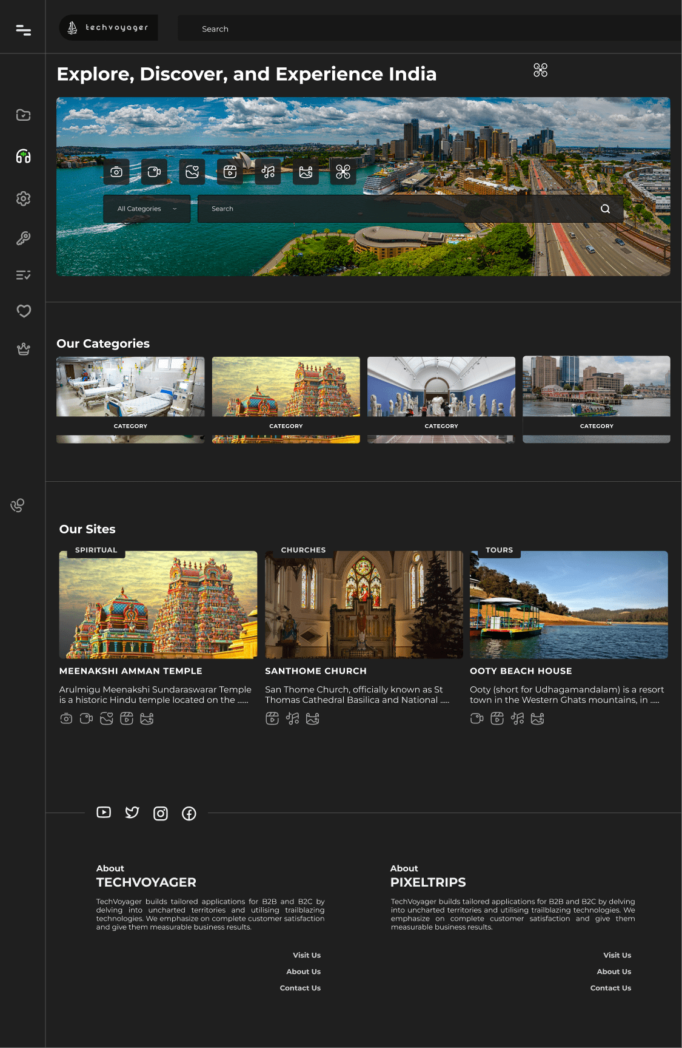Screen dimensions: 682x1048
Task: Expand the All Categories dropdown
Action: [147, 209]
